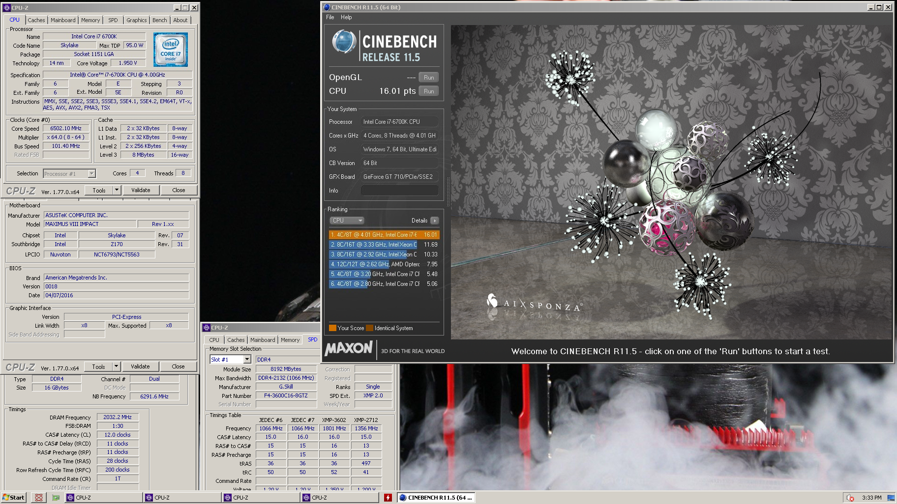Click the orange Your Score legend swatch
The image size is (897, 504).
pos(332,328)
